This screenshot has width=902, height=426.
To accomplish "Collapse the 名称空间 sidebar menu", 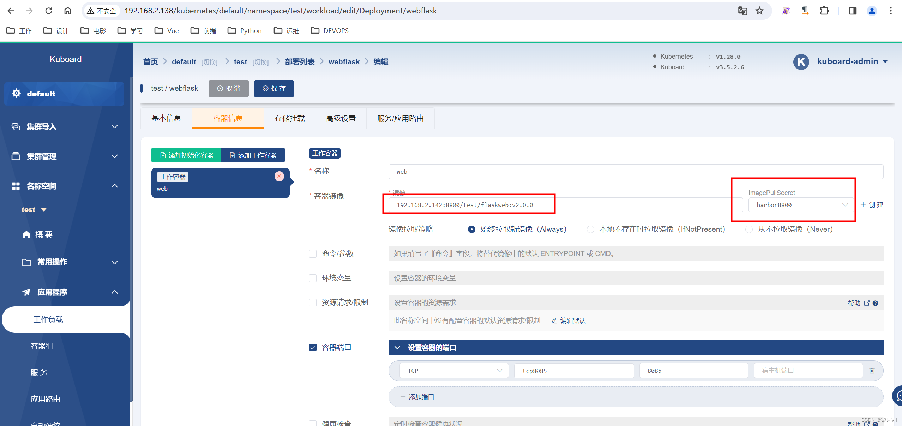I will (x=115, y=186).
